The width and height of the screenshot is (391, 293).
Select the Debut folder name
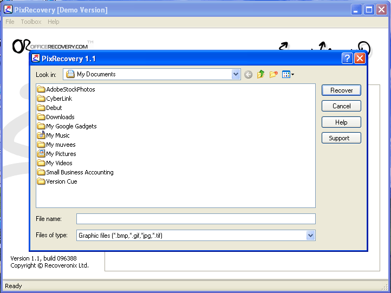(54, 108)
